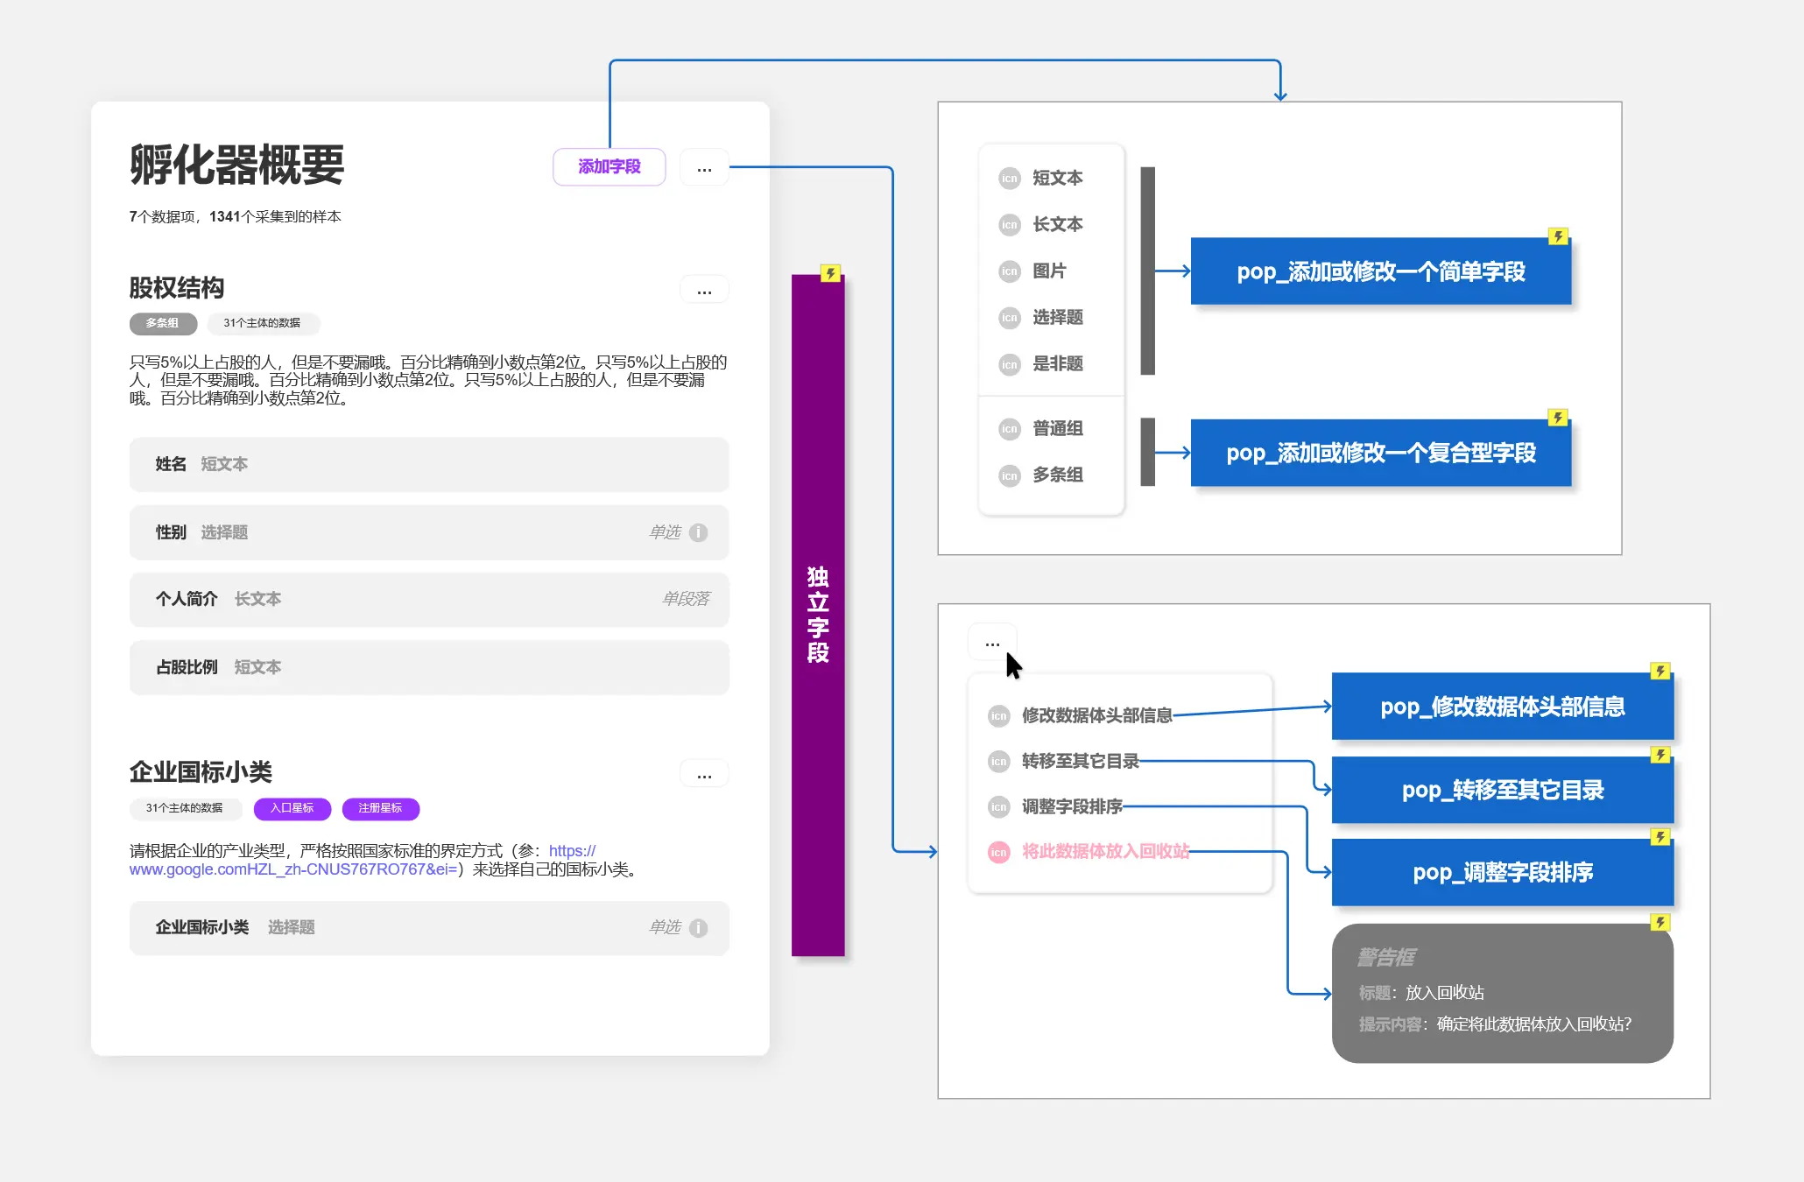
Task: Open the ... menu for 企业国标小类 section
Action: point(704,775)
